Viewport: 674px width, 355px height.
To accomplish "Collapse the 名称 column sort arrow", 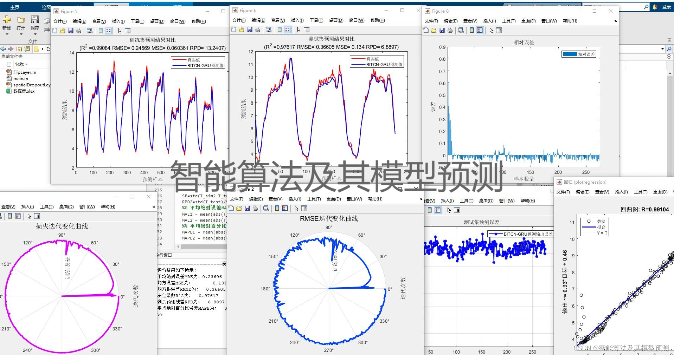I will 27,64.
